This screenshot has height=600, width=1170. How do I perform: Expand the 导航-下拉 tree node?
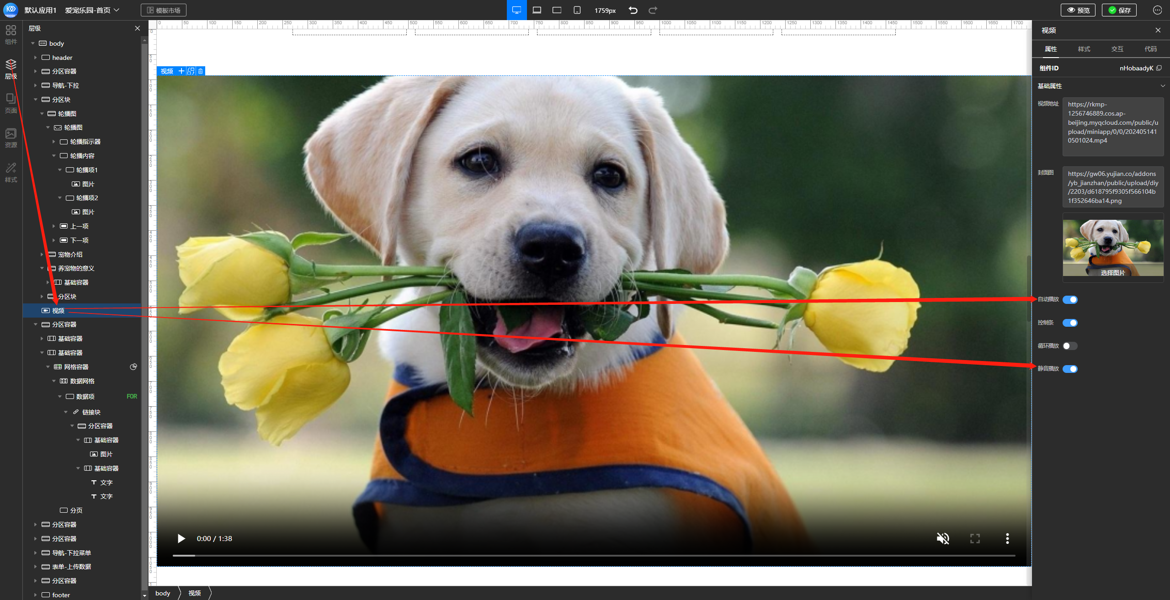pyautogui.click(x=35, y=85)
